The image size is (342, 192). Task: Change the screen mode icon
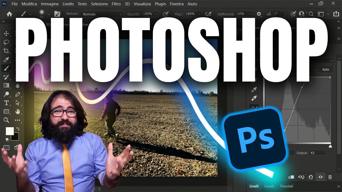(17, 147)
